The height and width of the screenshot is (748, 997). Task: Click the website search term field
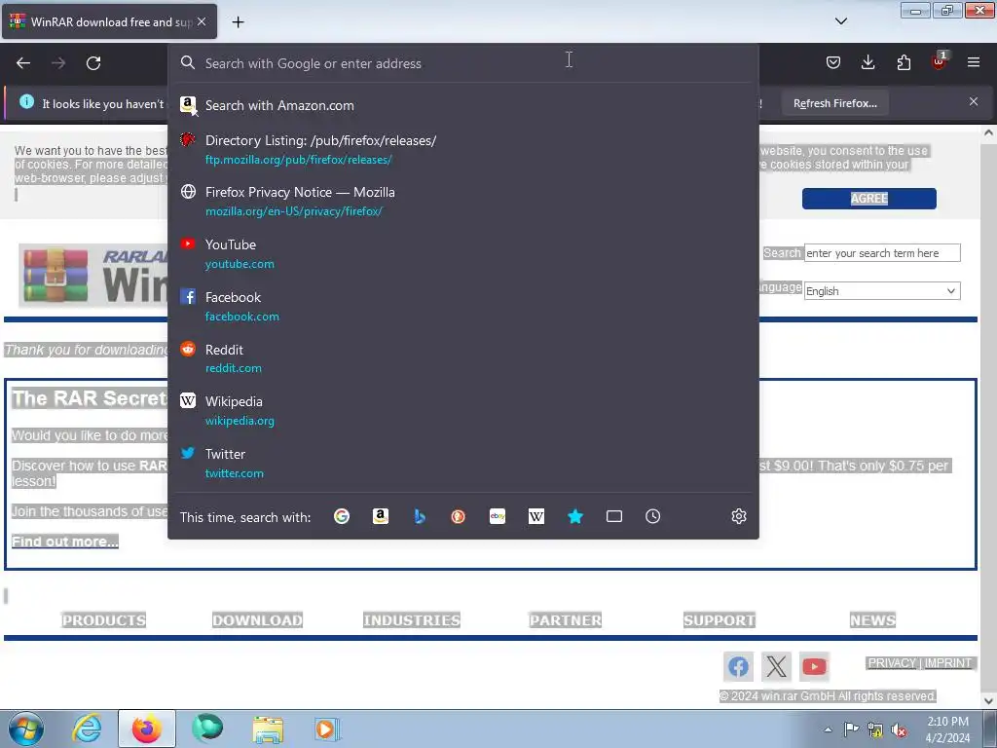click(882, 253)
